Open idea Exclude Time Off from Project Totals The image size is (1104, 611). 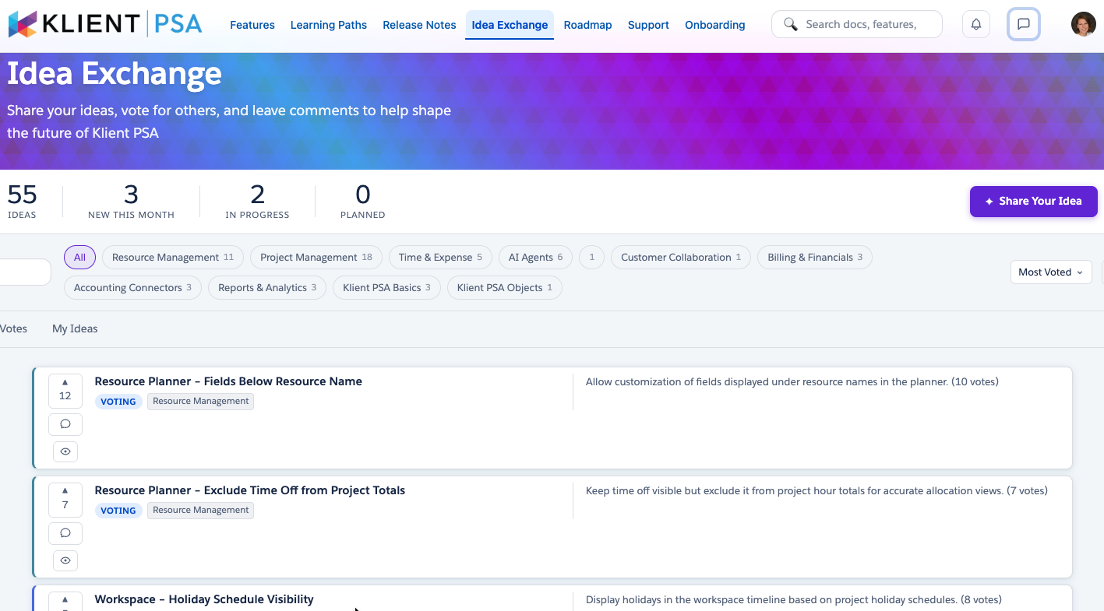250,490
